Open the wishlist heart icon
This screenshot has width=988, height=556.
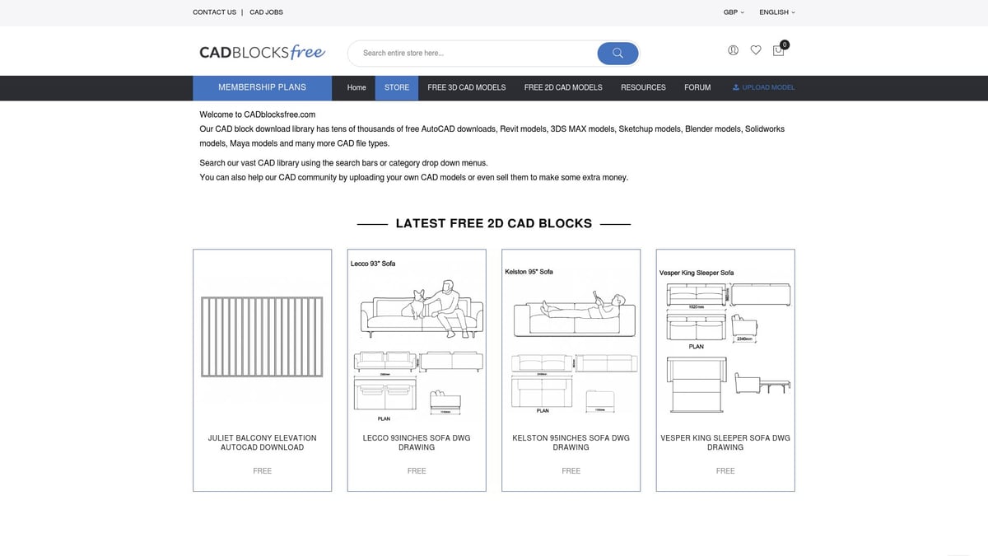(756, 50)
